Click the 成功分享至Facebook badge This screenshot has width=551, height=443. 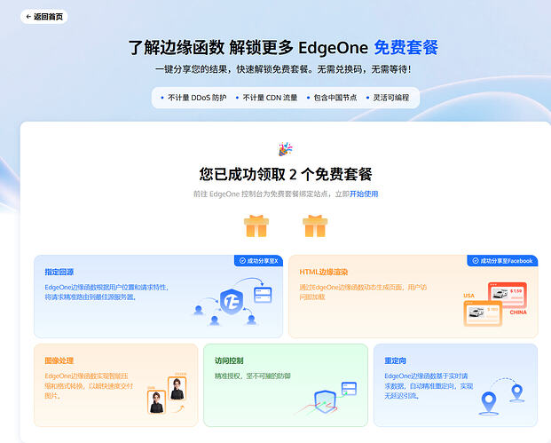coord(502,261)
